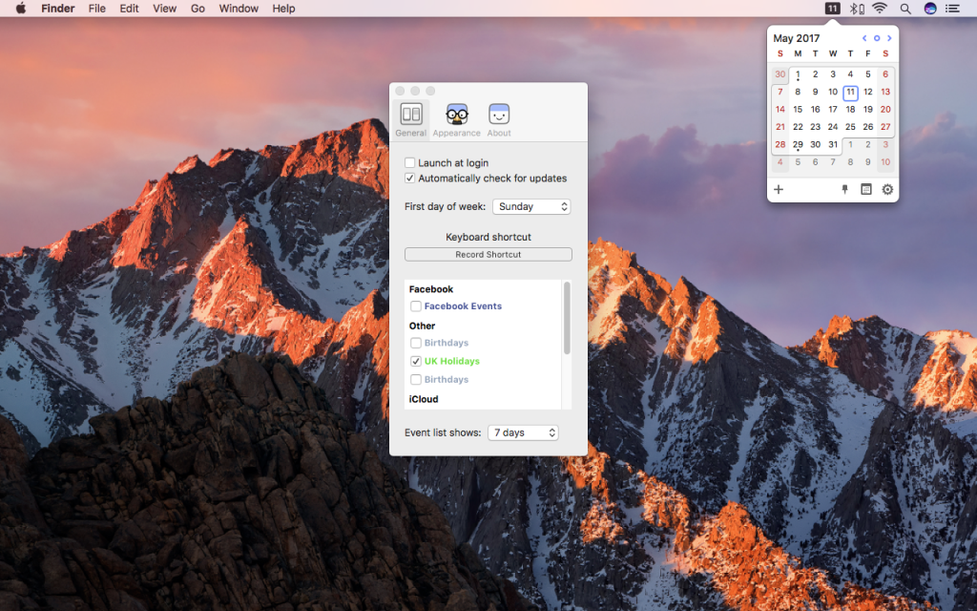This screenshot has width=977, height=611.
Task: Open the Finder Go menu
Action: coord(197,9)
